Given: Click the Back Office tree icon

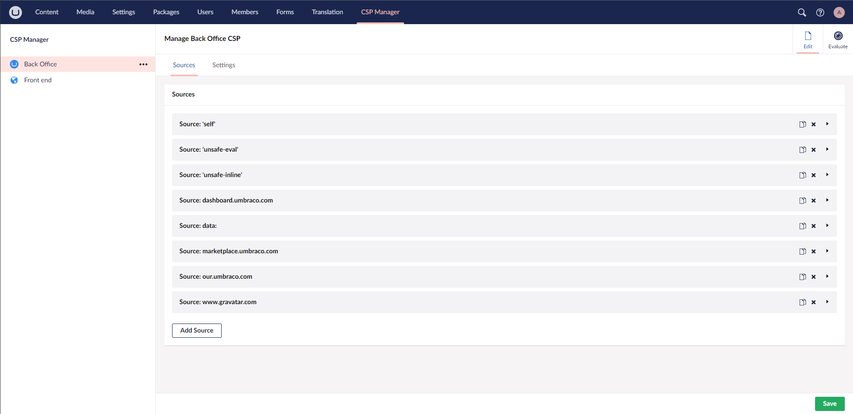Looking at the screenshot, I should pyautogui.click(x=14, y=64).
